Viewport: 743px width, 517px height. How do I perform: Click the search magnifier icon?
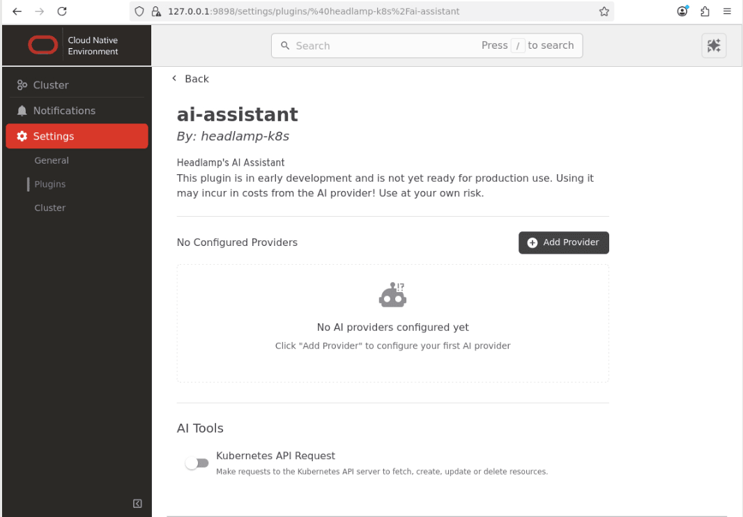[x=285, y=45]
